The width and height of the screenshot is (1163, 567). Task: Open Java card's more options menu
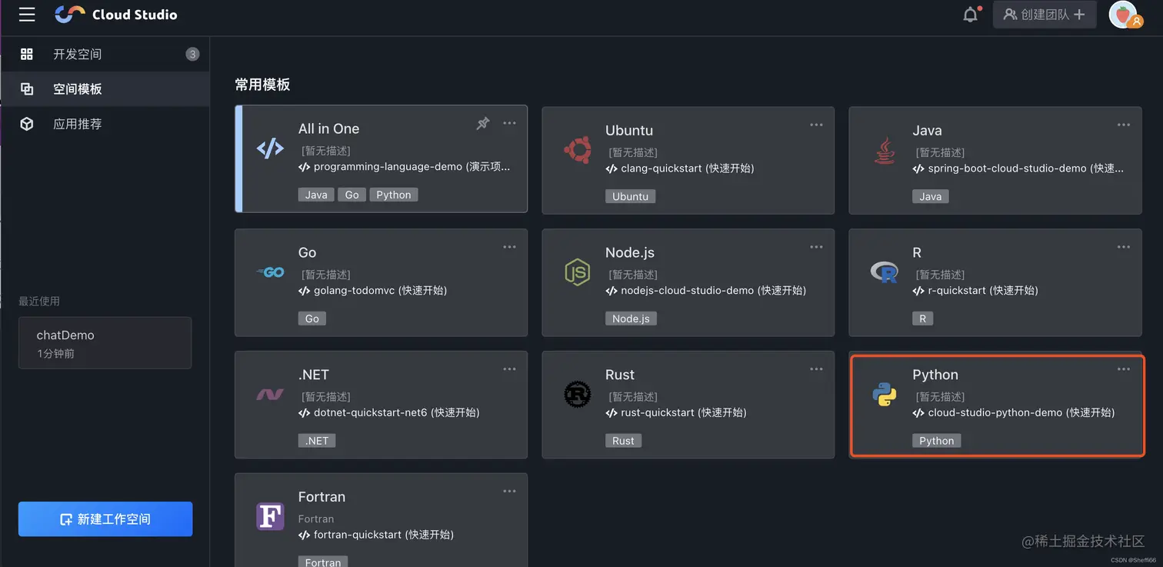tap(1124, 125)
